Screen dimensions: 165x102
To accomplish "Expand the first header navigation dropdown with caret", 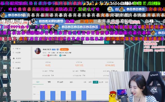I will click(59, 42).
